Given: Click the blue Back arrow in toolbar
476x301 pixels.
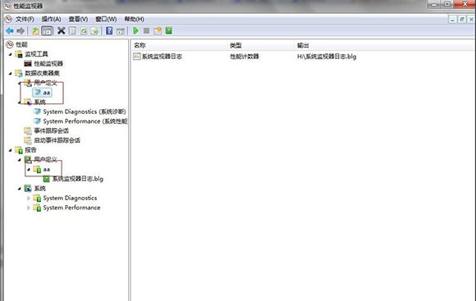Looking at the screenshot, I should pyautogui.click(x=10, y=30).
